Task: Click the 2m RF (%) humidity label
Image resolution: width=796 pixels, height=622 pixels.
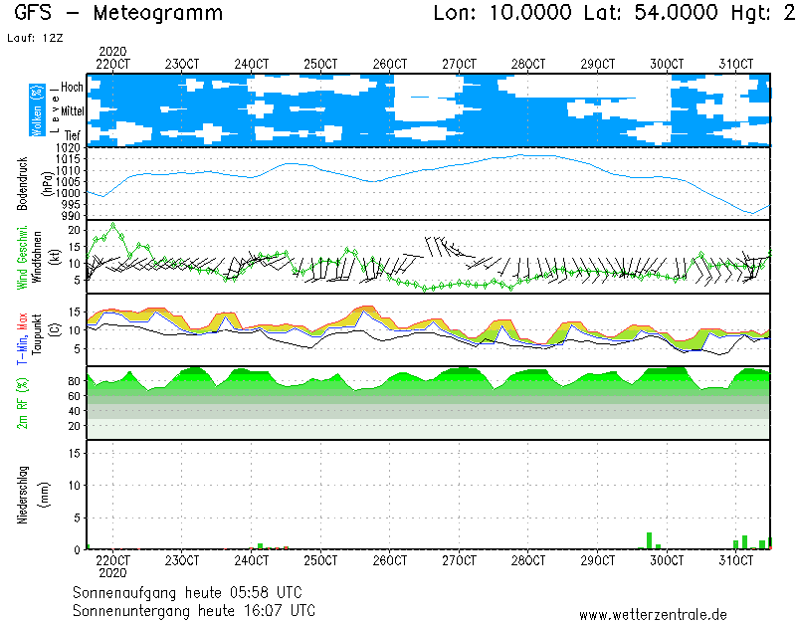Action: point(23,402)
